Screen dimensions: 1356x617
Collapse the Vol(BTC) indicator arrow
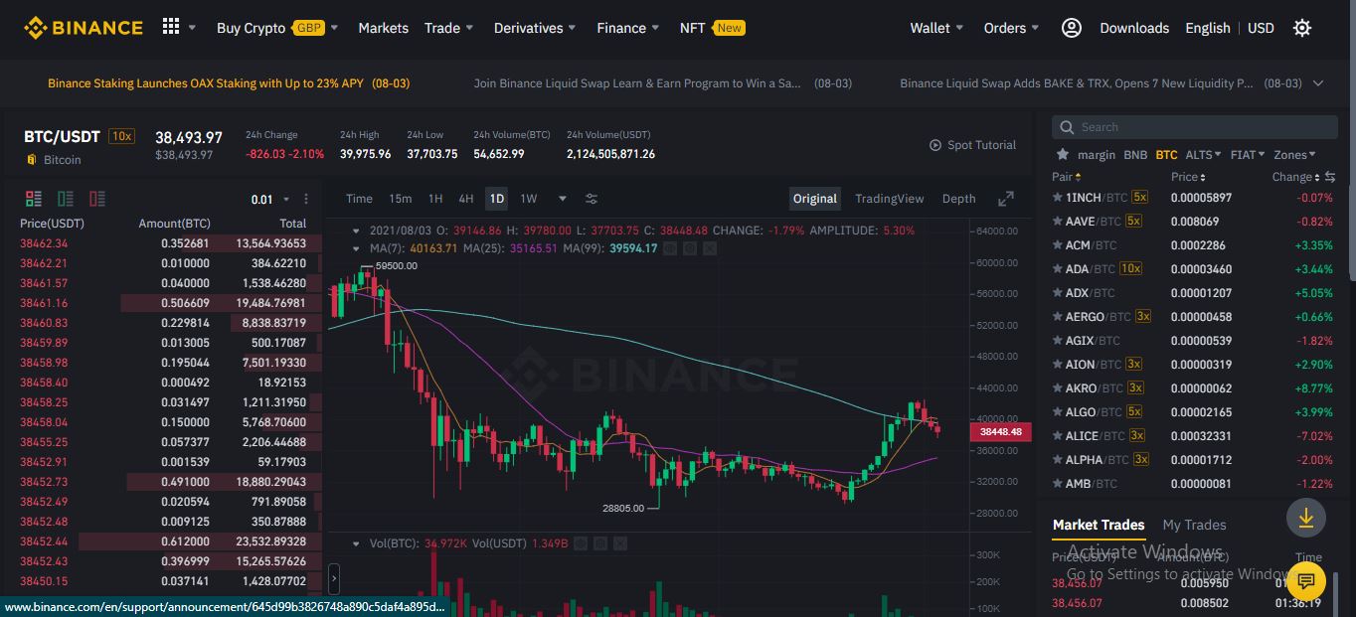click(357, 543)
